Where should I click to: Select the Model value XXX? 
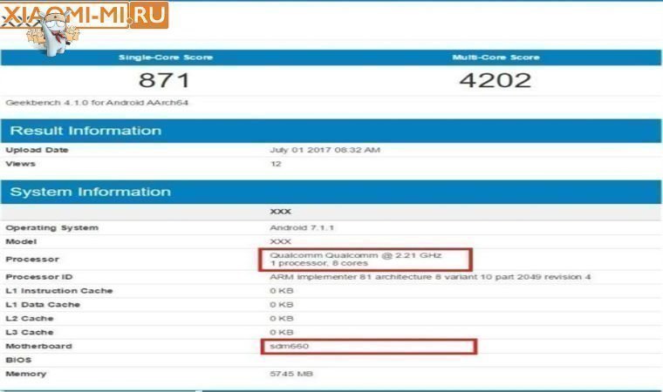point(280,241)
